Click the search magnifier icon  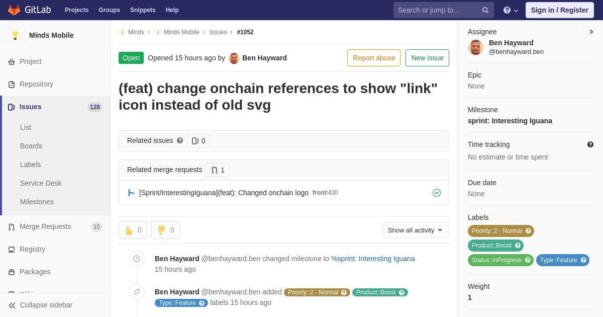tap(485, 10)
